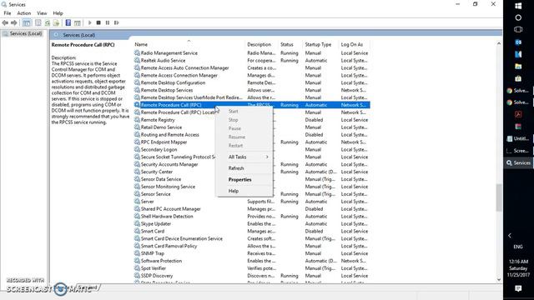Select the Security Accounts Manager service
This screenshot has height=300, width=534.
(251, 164)
